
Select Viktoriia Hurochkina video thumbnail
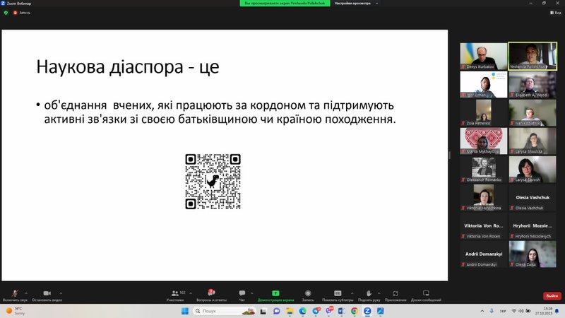coord(484,198)
